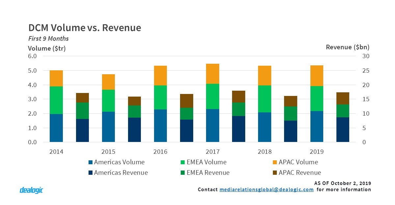Select the 2015 EMEA Revenue bar segment
This screenshot has width=395, height=205.
coord(134,111)
